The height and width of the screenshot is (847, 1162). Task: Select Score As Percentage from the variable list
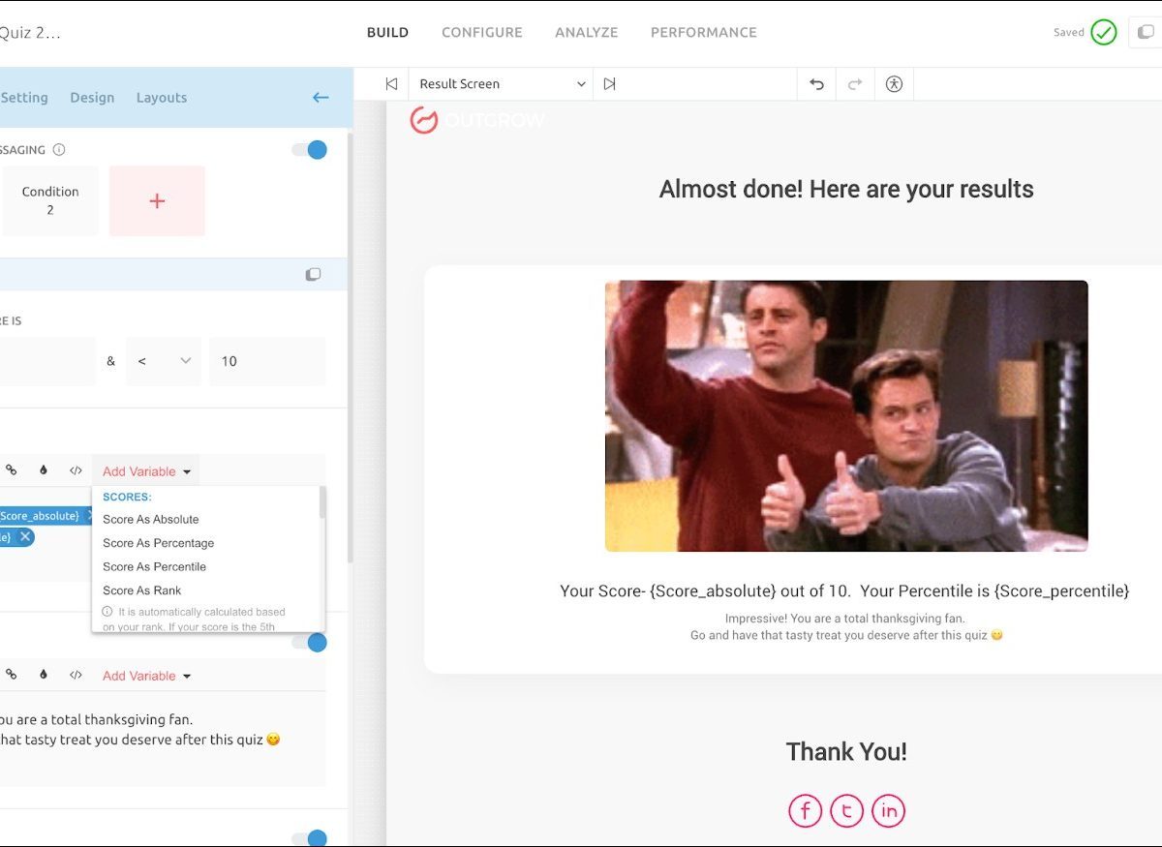click(158, 543)
